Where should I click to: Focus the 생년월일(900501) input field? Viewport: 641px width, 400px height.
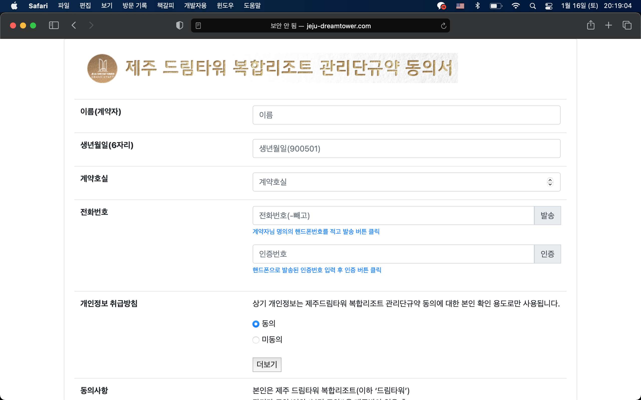pos(406,148)
